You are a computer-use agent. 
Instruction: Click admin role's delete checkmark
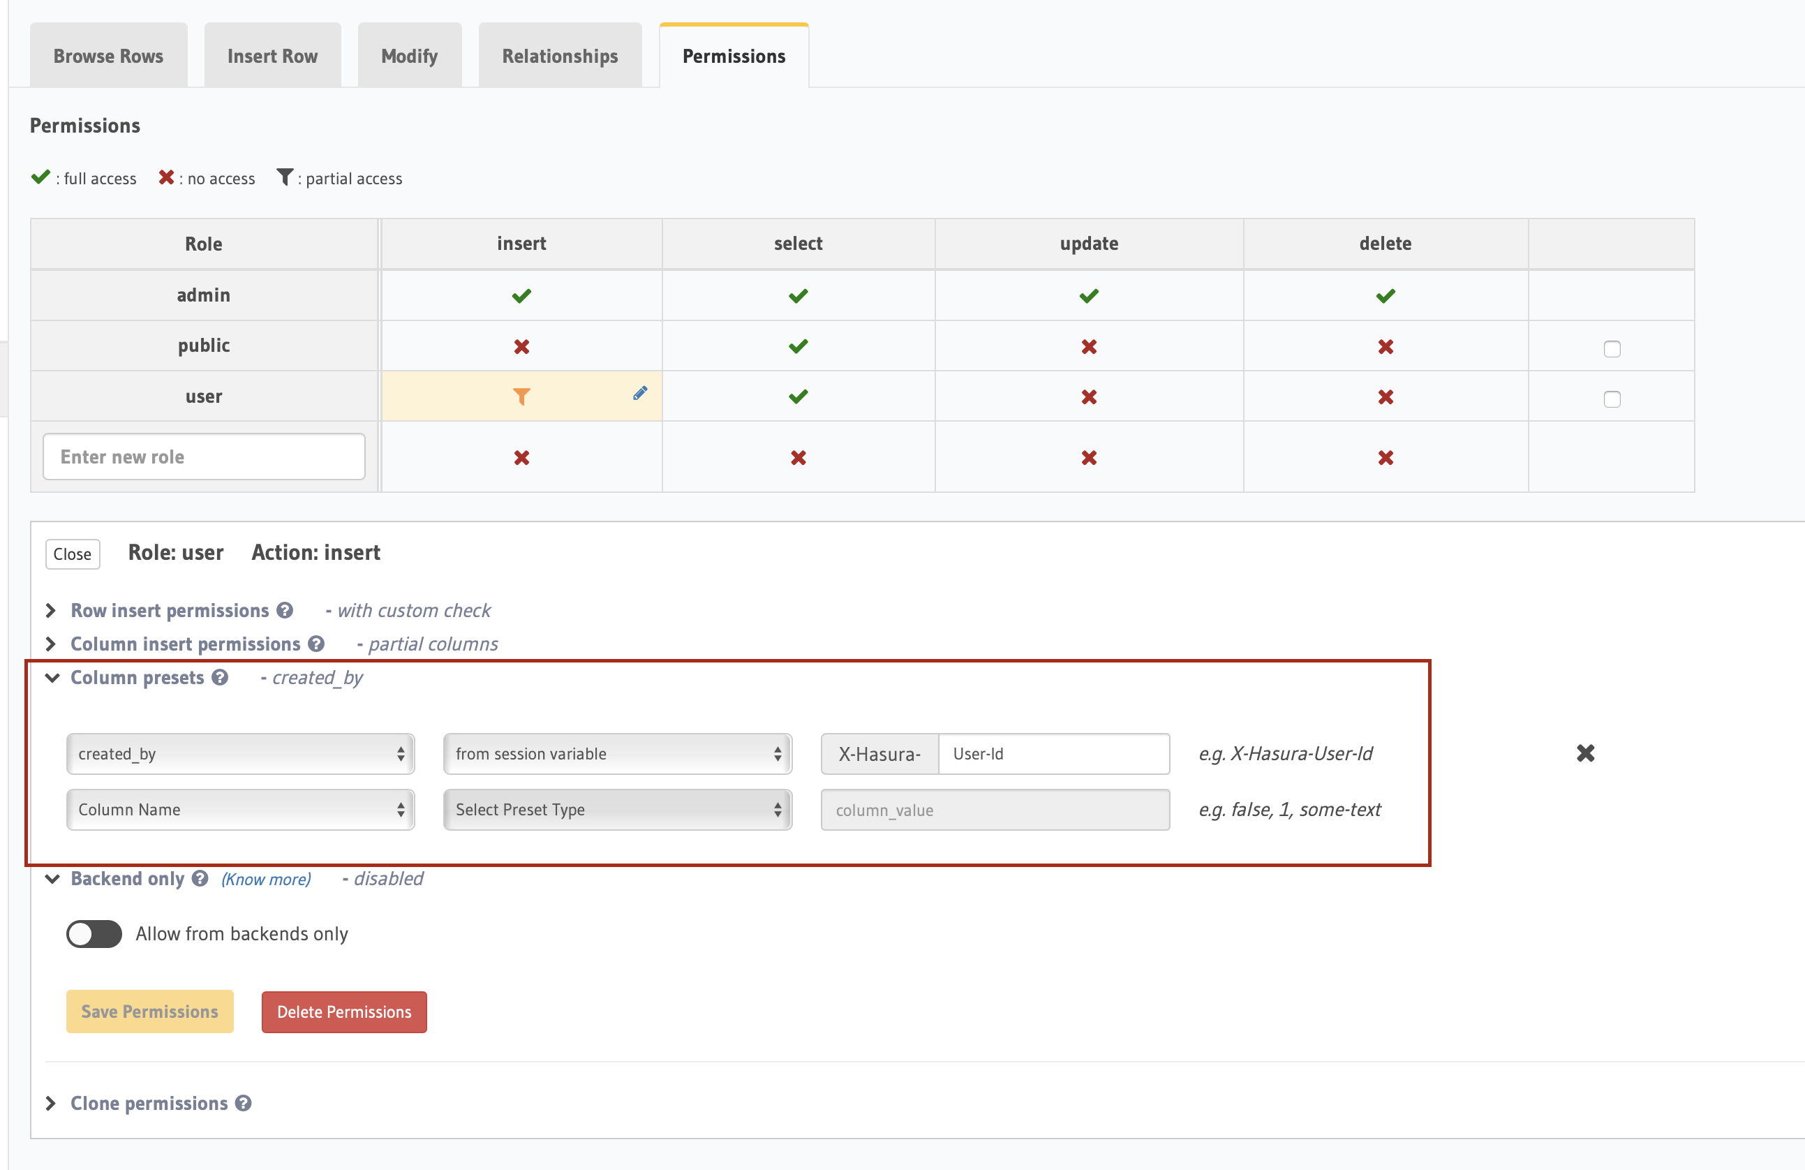(1385, 296)
